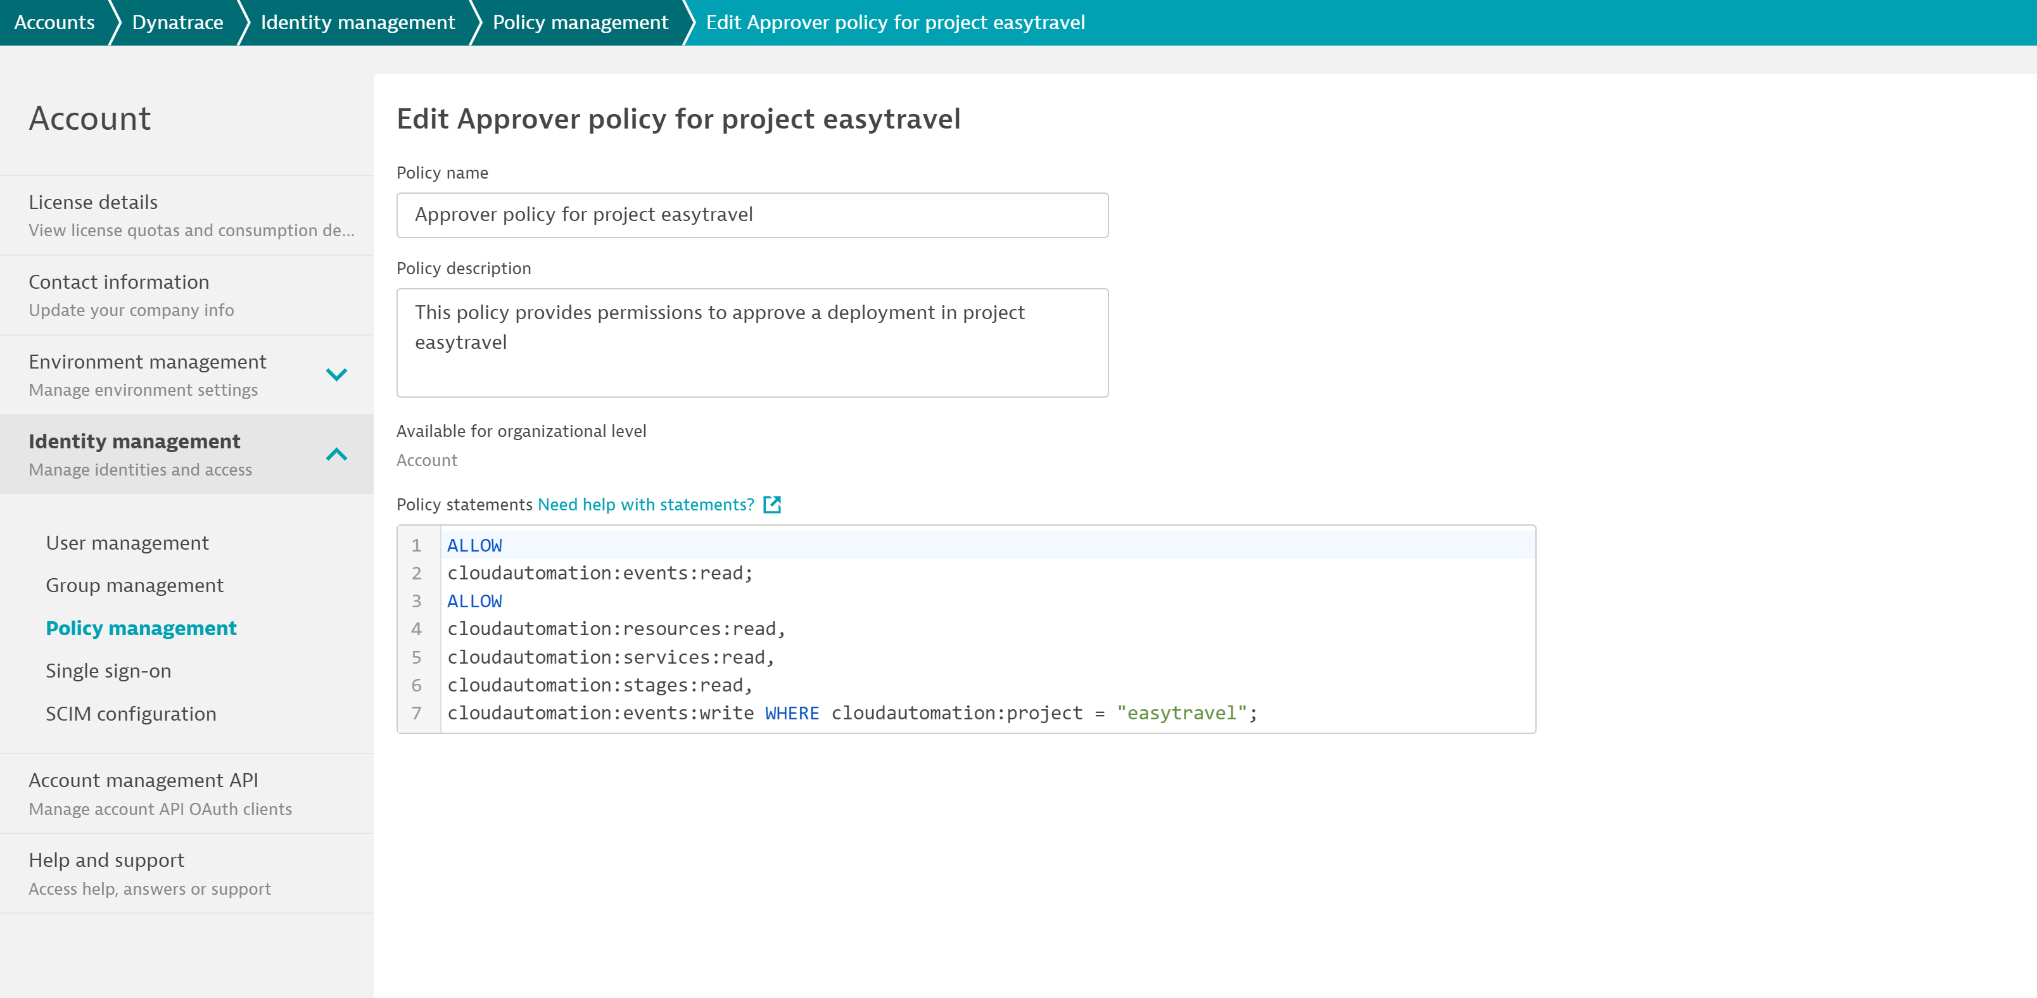Click line 'cloudautomation:resources:read,'

coord(616,629)
